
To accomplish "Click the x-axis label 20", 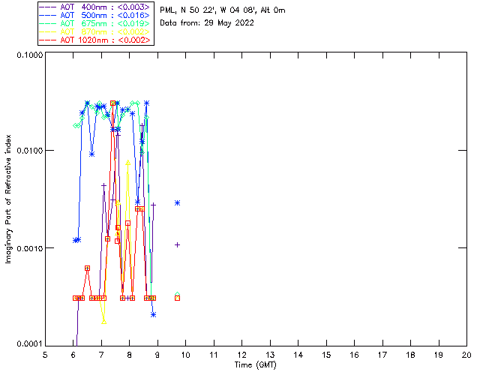I will click(x=466, y=355).
